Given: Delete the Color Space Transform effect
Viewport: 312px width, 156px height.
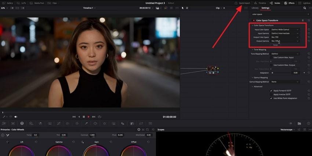Looking at the screenshot, I should point(303,21).
